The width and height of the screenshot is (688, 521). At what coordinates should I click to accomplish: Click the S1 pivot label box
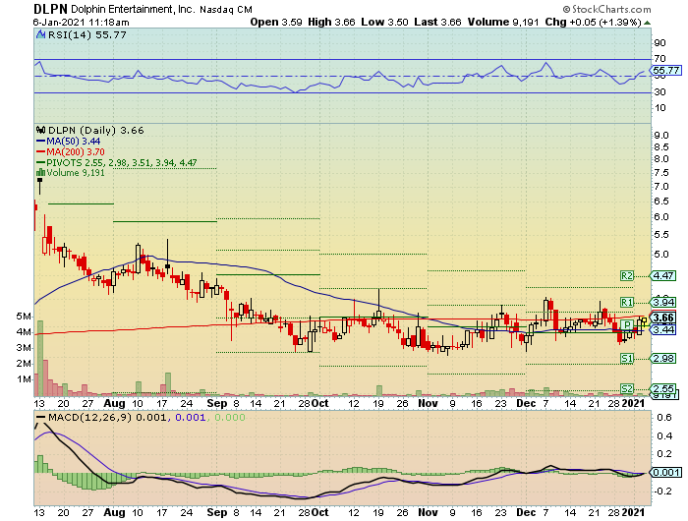[627, 359]
